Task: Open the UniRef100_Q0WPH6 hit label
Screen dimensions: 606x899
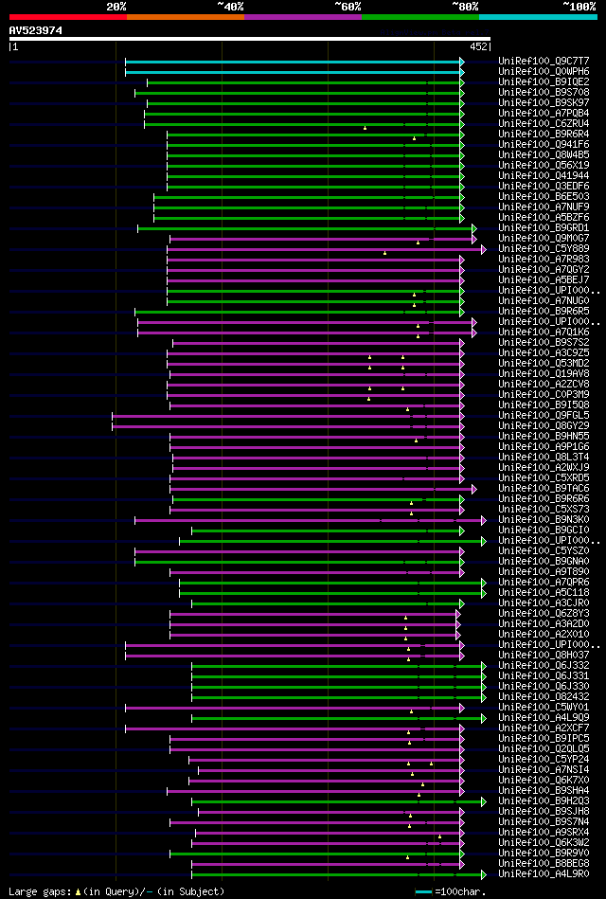Action: (544, 72)
